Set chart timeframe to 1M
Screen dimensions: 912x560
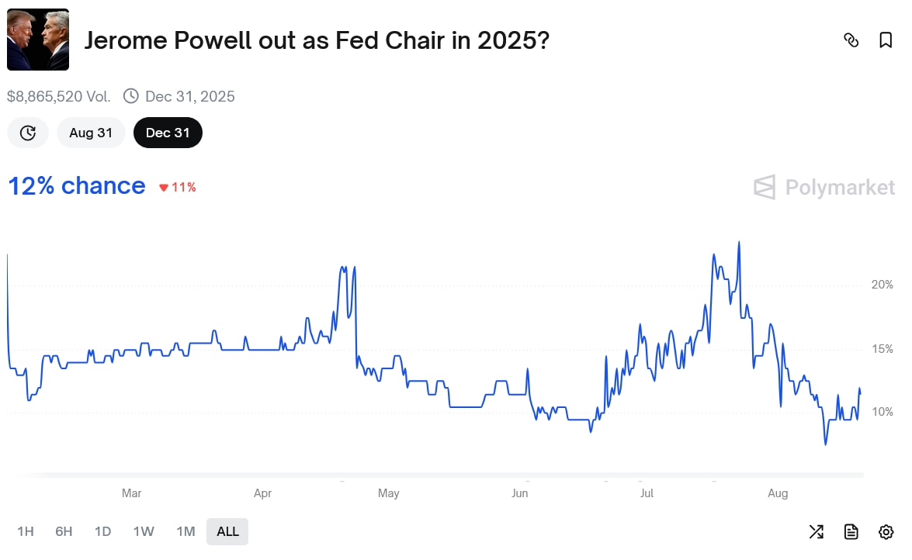click(186, 531)
